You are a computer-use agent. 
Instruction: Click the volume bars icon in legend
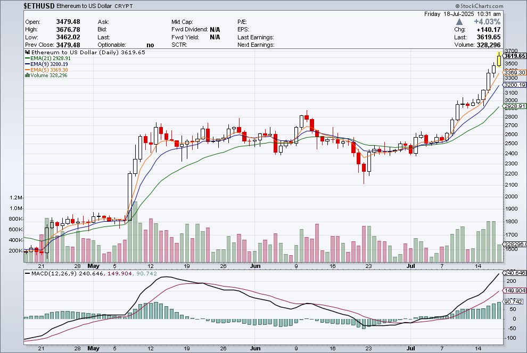[x=28, y=75]
